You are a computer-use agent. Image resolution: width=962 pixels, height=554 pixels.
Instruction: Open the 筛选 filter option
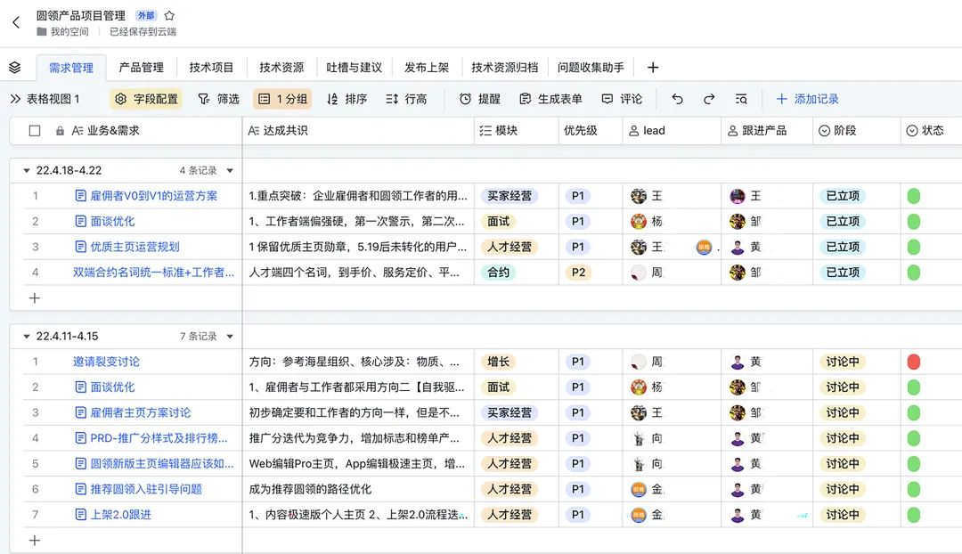point(218,99)
